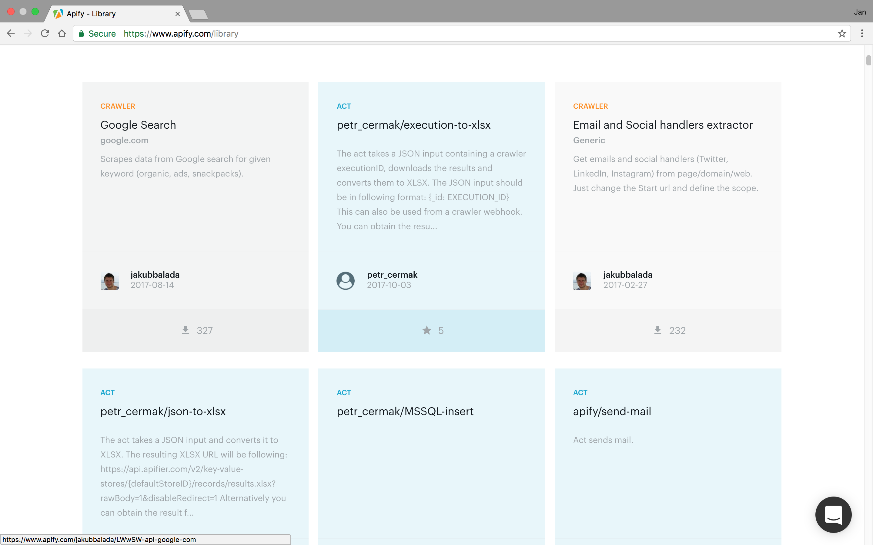The width and height of the screenshot is (873, 545).
Task: Close the Apify - Library tab
Action: [178, 14]
